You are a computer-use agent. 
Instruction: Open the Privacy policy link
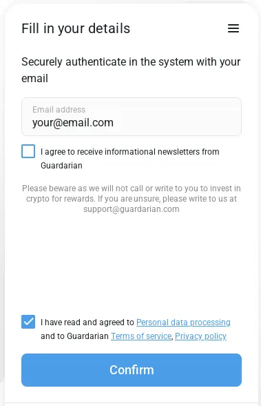(x=200, y=336)
